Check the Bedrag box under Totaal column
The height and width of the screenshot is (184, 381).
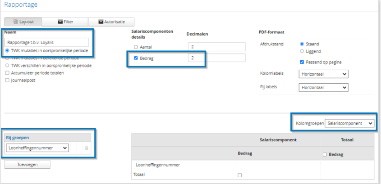click(x=326, y=155)
